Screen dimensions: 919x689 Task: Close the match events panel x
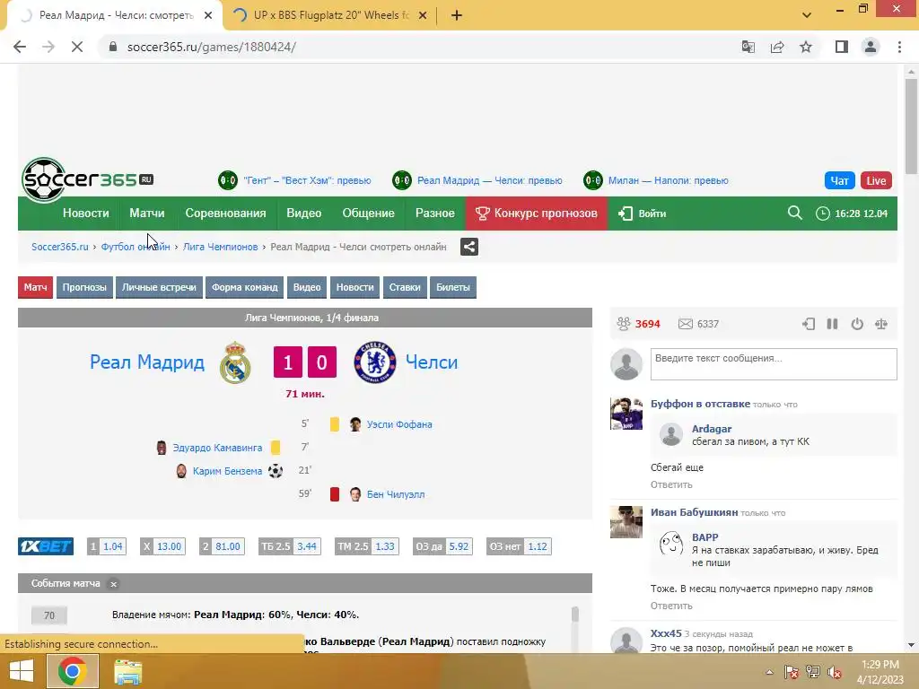[114, 584]
